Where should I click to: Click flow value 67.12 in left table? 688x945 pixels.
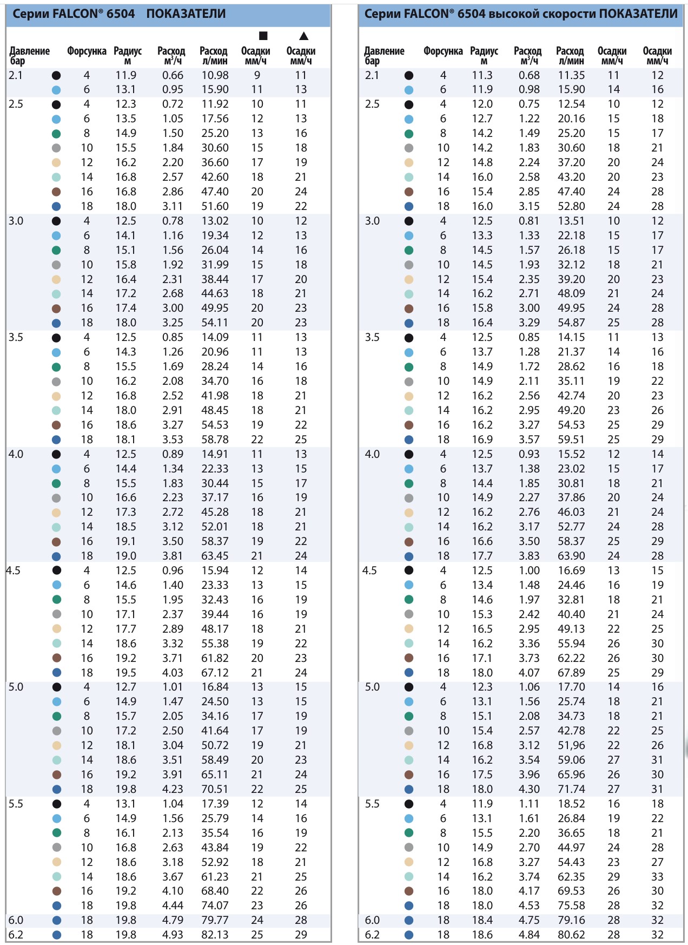coord(215,673)
